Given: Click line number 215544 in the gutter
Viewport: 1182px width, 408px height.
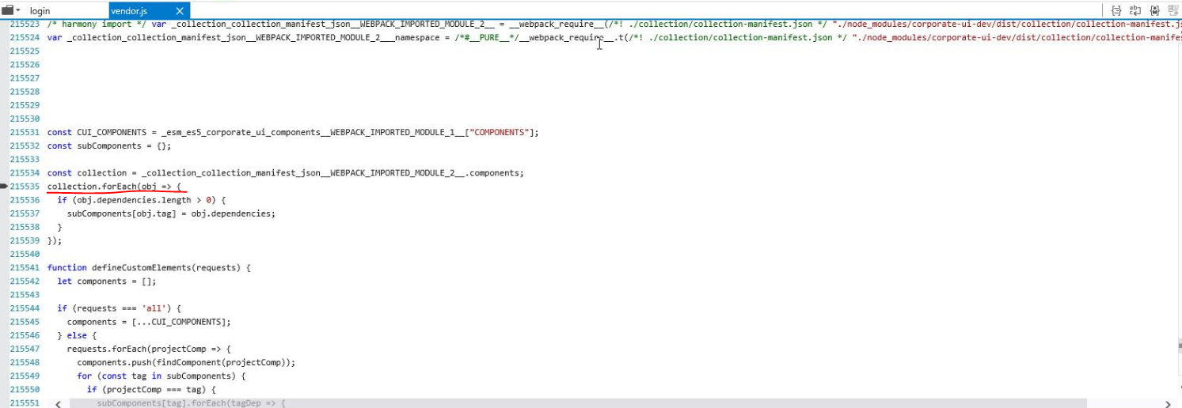Looking at the screenshot, I should coord(25,308).
